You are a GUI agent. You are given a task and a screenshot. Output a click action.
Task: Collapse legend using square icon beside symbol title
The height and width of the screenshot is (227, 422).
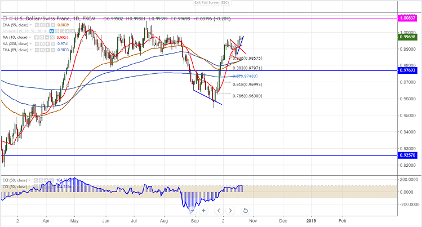coord(5,19)
